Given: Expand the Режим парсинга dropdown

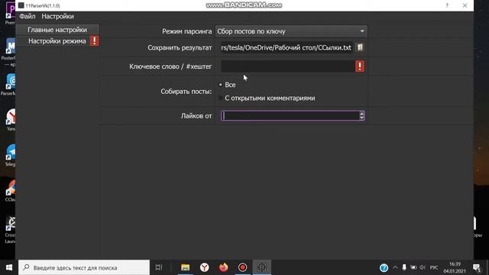Looking at the screenshot, I should click(x=291, y=31).
